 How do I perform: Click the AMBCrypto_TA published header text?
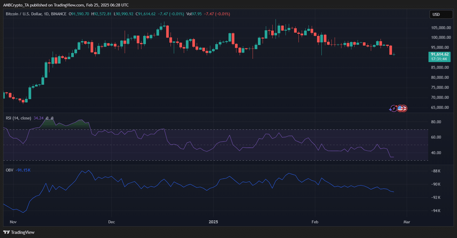pyautogui.click(x=66, y=5)
